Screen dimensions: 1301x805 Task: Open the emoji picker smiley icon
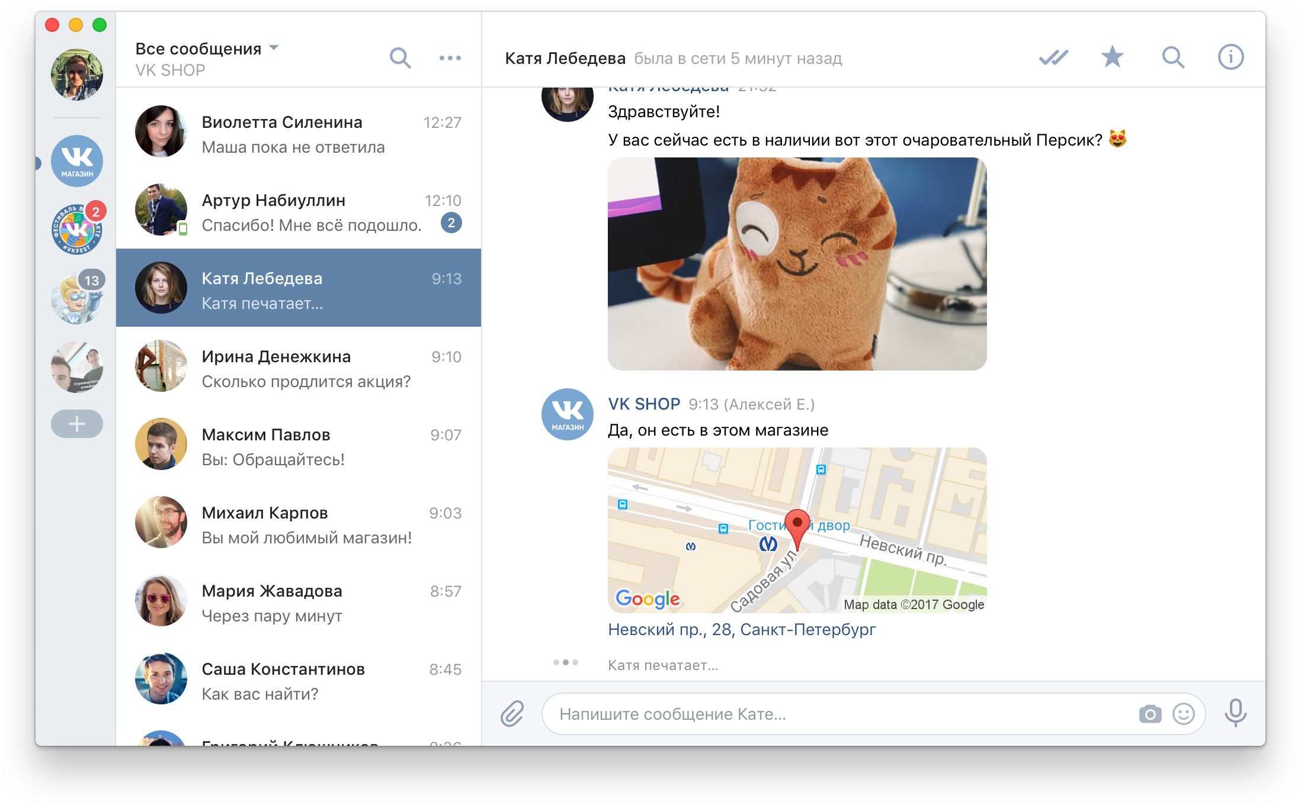(x=1184, y=714)
